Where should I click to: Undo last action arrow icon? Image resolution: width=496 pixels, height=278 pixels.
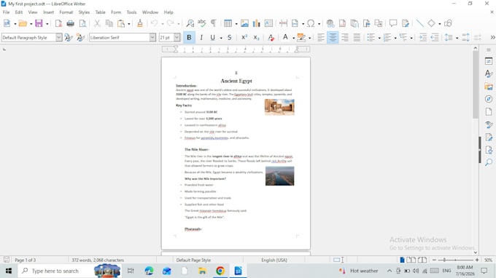[155, 23]
